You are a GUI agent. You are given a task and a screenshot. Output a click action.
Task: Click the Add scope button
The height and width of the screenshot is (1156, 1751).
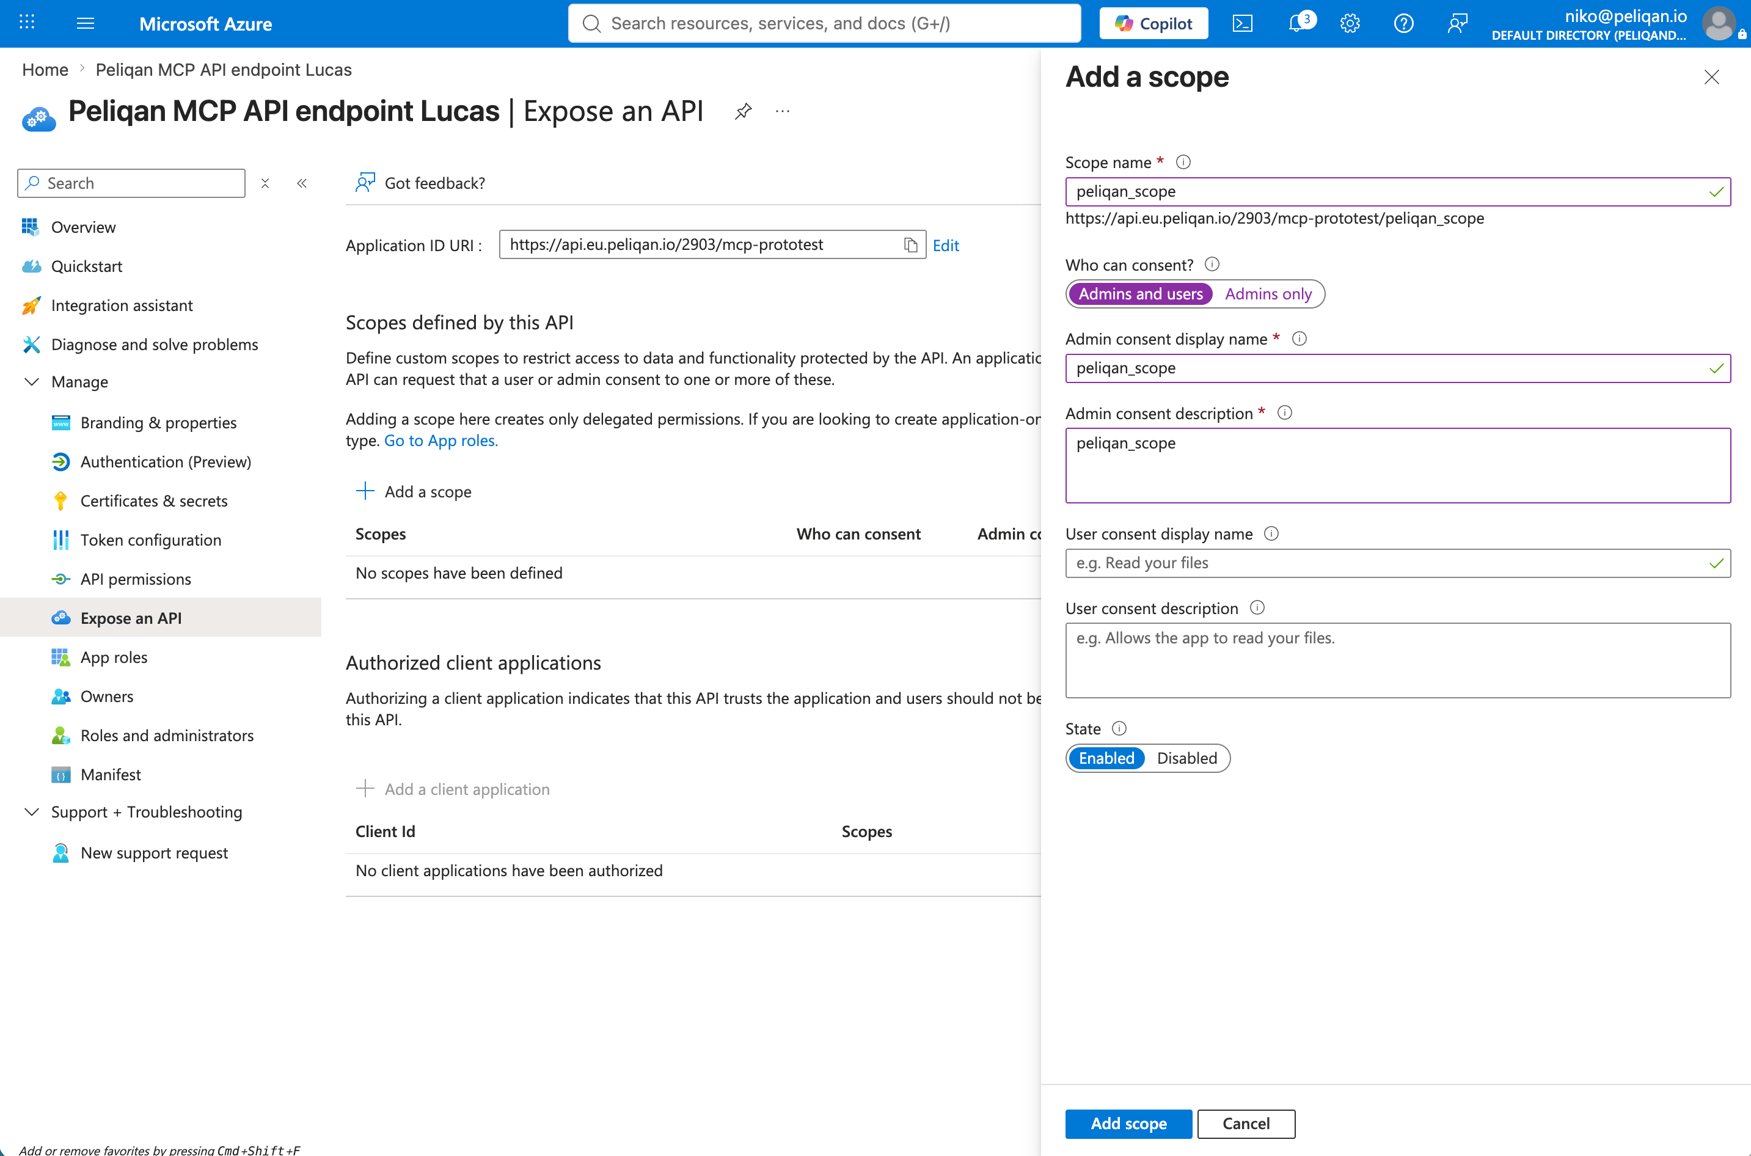pyautogui.click(x=1128, y=1124)
